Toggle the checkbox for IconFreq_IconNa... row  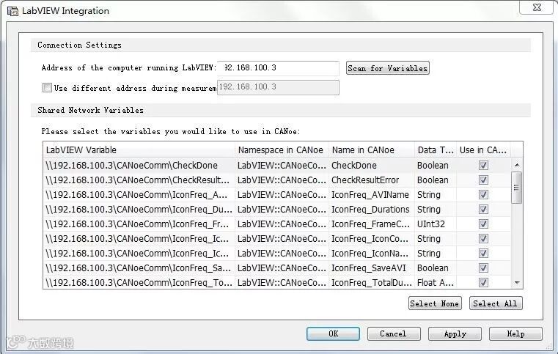point(483,253)
